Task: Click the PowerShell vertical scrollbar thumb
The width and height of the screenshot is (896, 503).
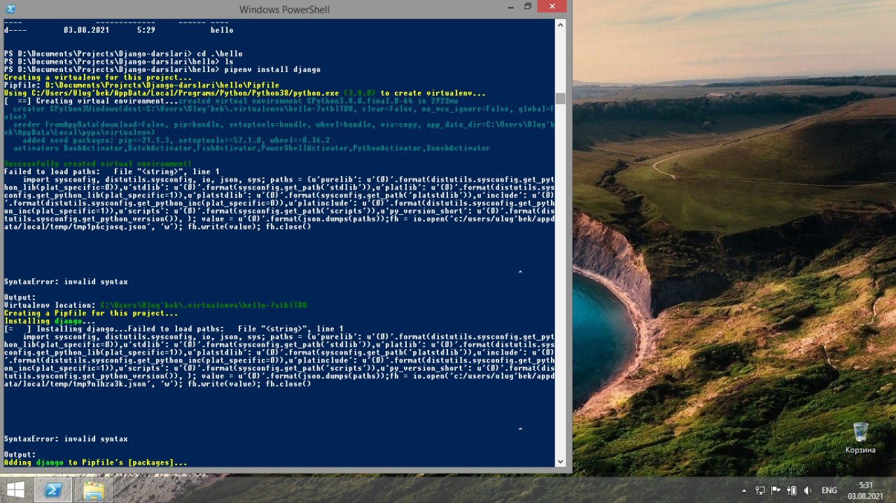Action: click(560, 98)
